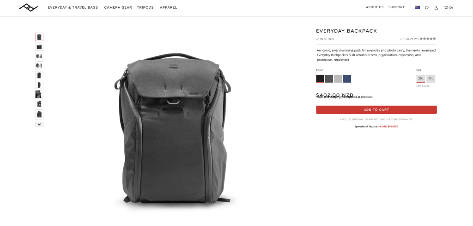Select the second backpack thumbnail image

click(x=39, y=47)
